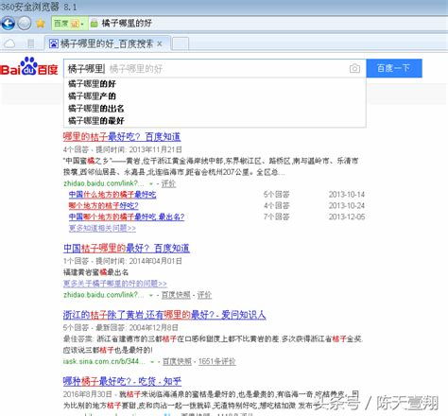Expand arrow next to iask.sina.com.cn URL
The height and width of the screenshot is (416, 448).
click(x=152, y=362)
